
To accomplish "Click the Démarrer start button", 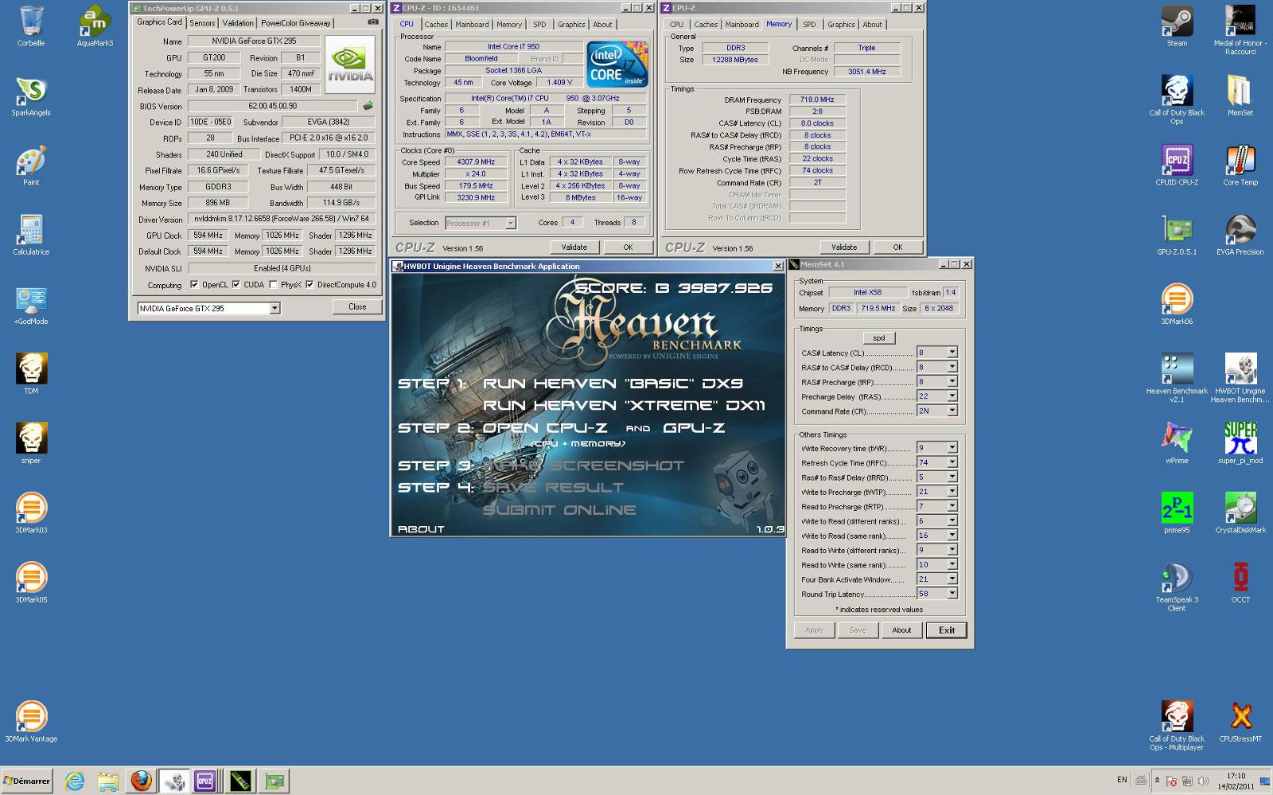I will pyautogui.click(x=27, y=781).
